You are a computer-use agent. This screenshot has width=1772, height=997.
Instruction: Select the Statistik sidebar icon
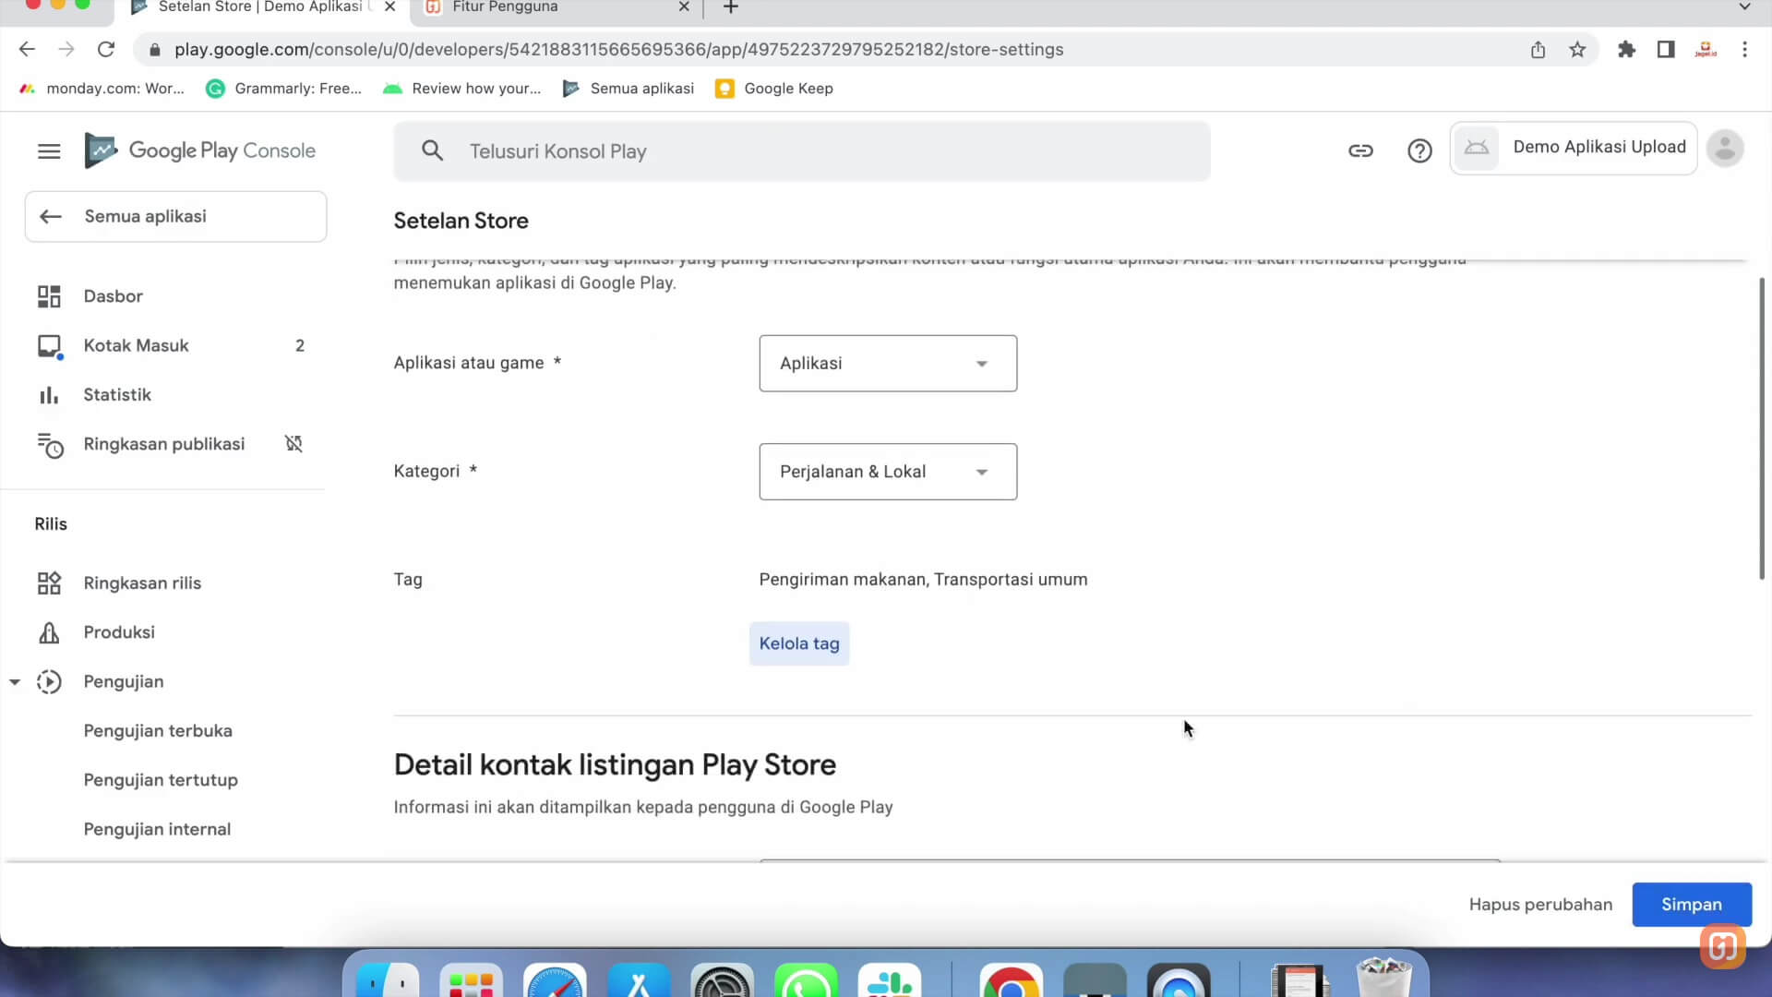(x=49, y=394)
